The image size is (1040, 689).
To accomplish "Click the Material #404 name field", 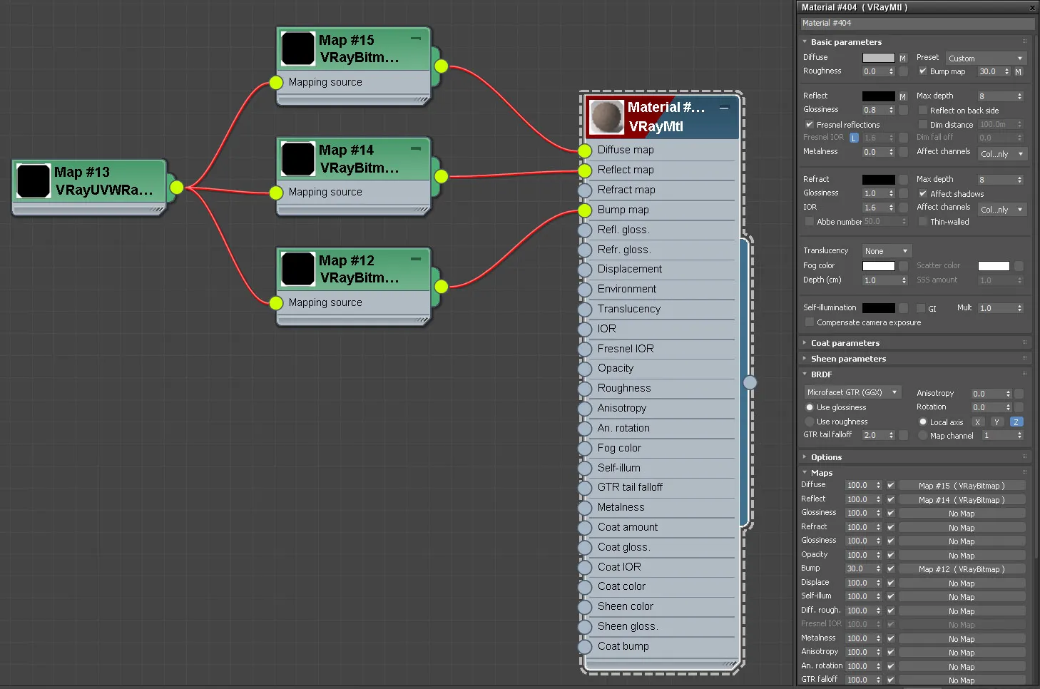I will tap(917, 24).
